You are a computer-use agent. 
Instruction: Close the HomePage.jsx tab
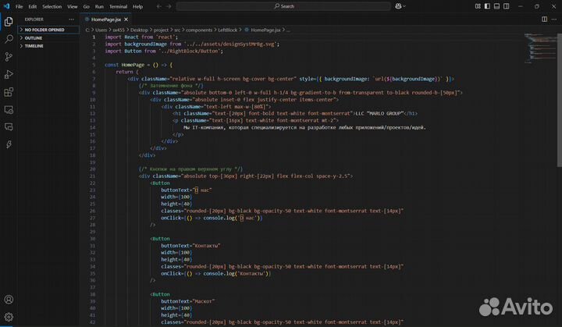click(x=126, y=20)
